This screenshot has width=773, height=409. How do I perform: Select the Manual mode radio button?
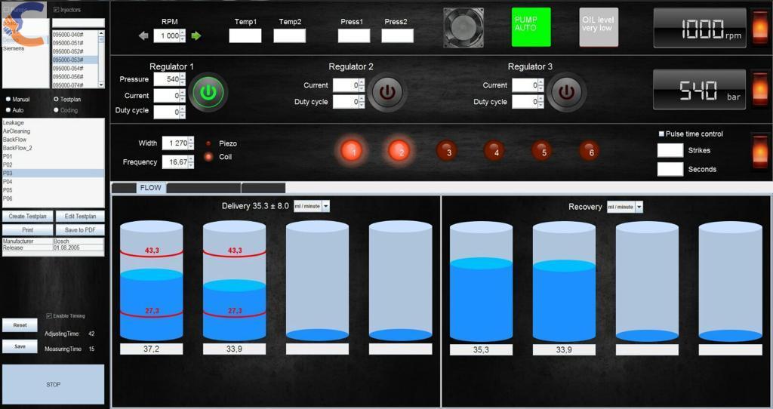(x=8, y=99)
